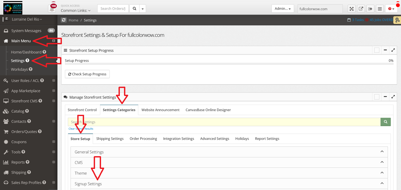401x190 pixels.
Task: Open the Common Links quick access dropdown
Action: 76,11
